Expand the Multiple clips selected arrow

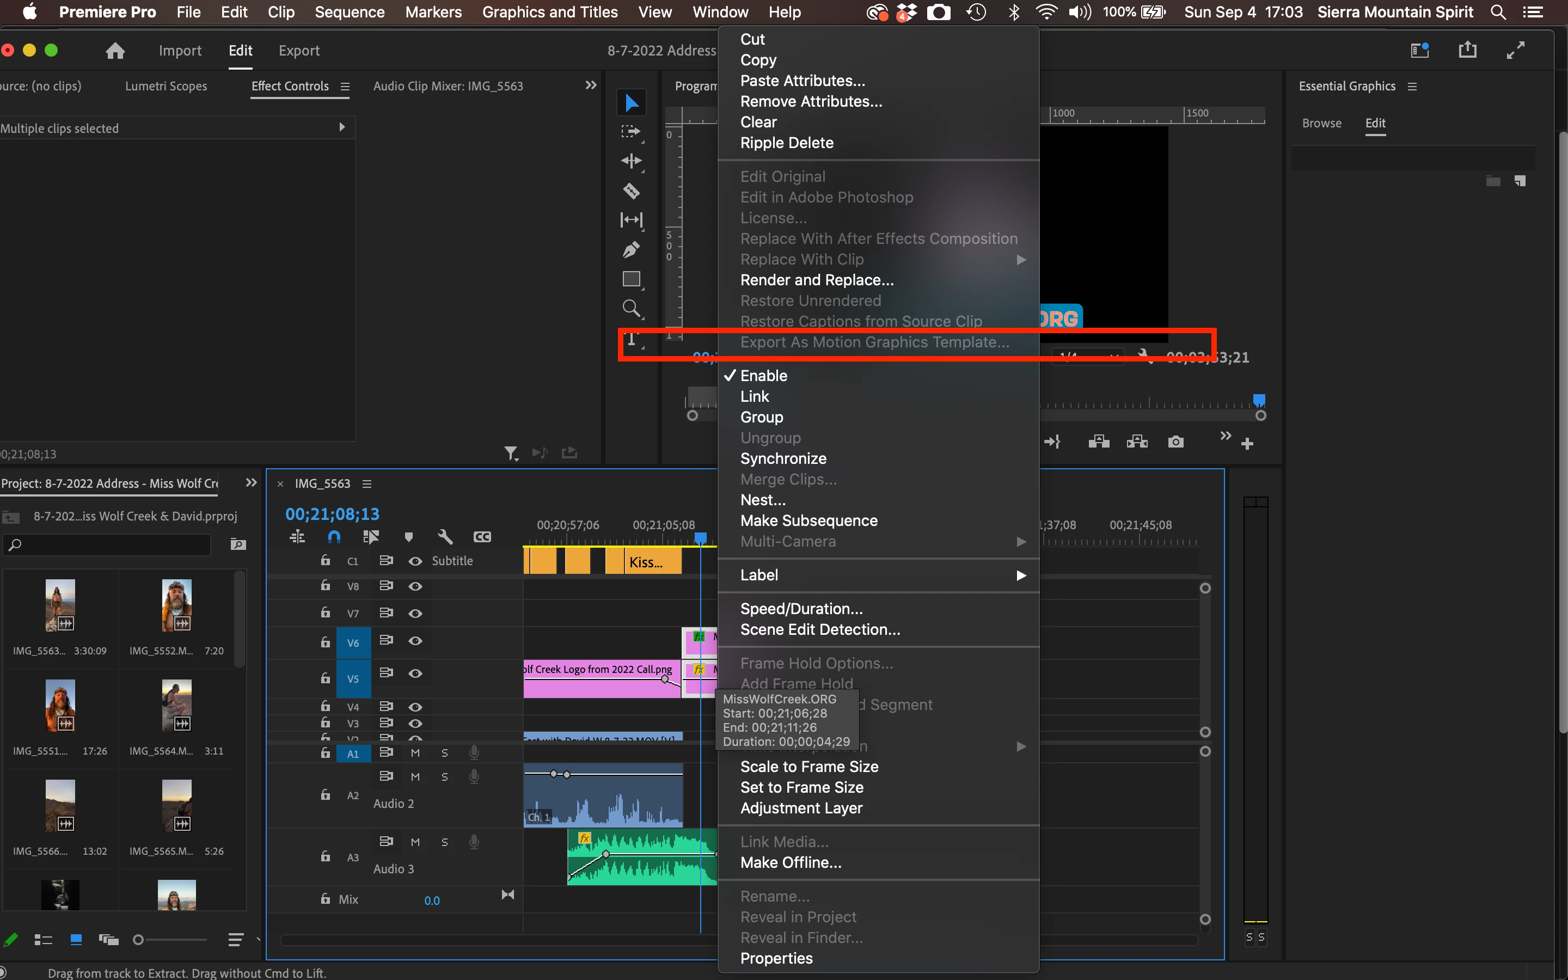click(342, 128)
